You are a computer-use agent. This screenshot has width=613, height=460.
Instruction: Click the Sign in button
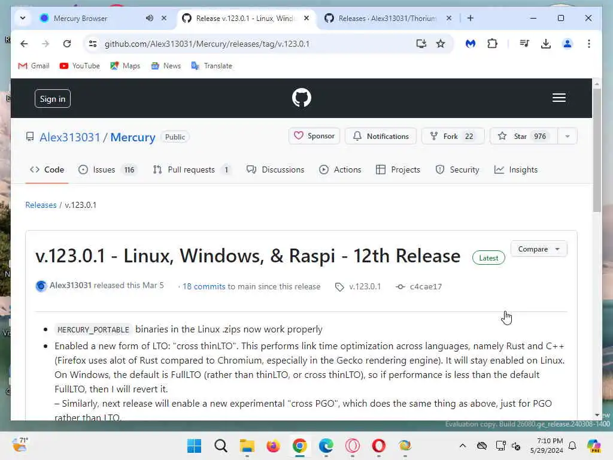pyautogui.click(x=53, y=99)
